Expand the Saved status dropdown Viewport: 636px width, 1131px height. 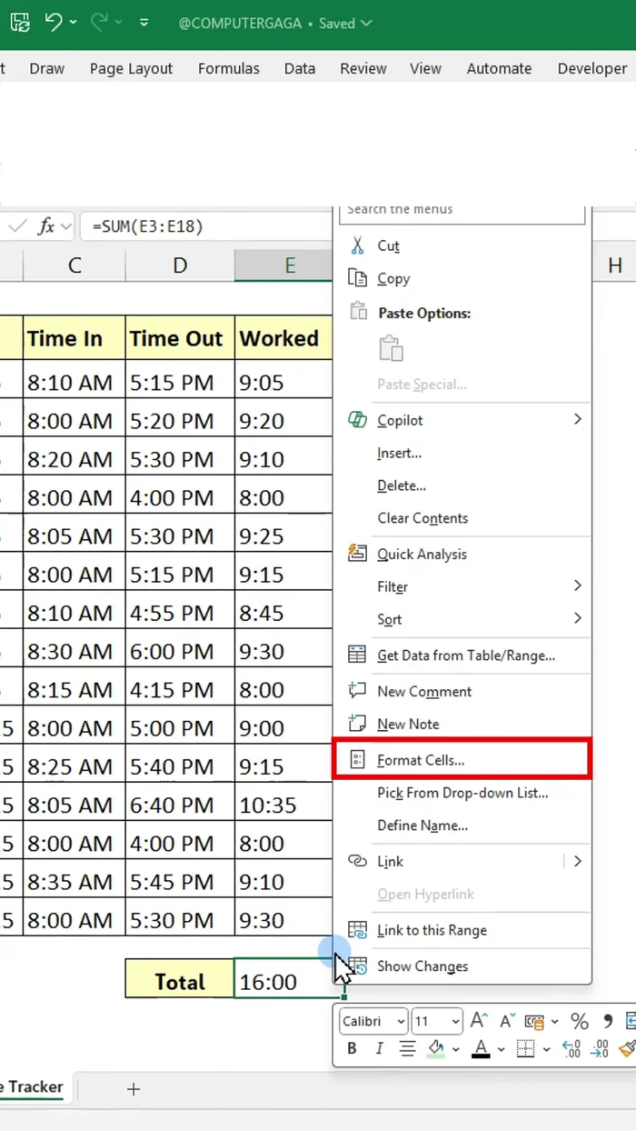pyautogui.click(x=366, y=23)
